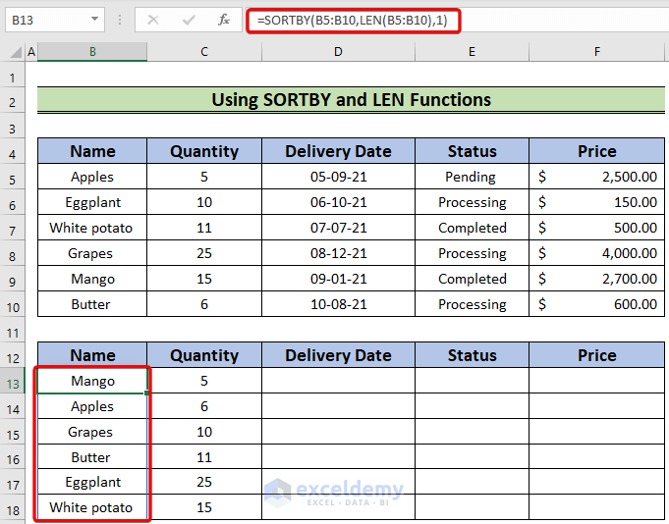This screenshot has width=669, height=524.
Task: Select column F header
Action: click(x=596, y=52)
